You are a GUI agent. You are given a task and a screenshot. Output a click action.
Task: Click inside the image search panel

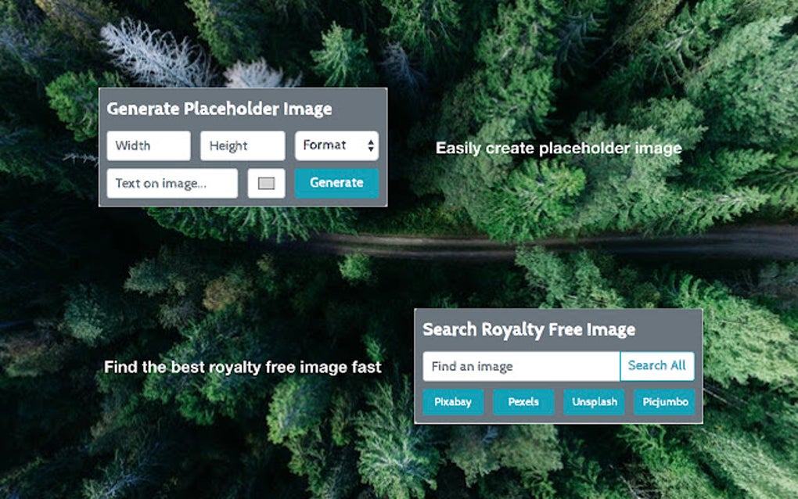(559, 366)
